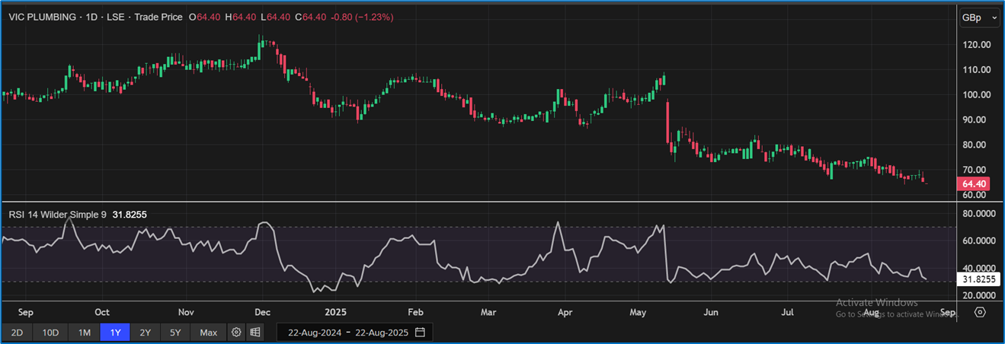Screen dimensions: 1005x344
Task: Click the Trade Price label in header
Action: pyautogui.click(x=158, y=17)
